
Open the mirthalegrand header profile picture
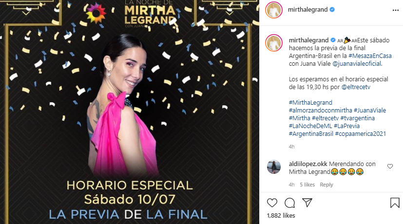[274, 10]
